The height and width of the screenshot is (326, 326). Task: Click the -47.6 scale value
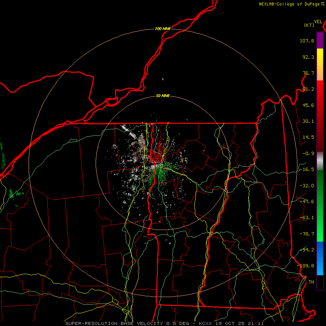pyautogui.click(x=307, y=202)
